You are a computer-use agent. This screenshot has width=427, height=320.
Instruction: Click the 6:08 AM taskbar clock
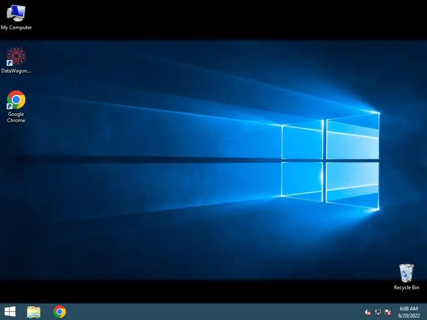[409, 309]
